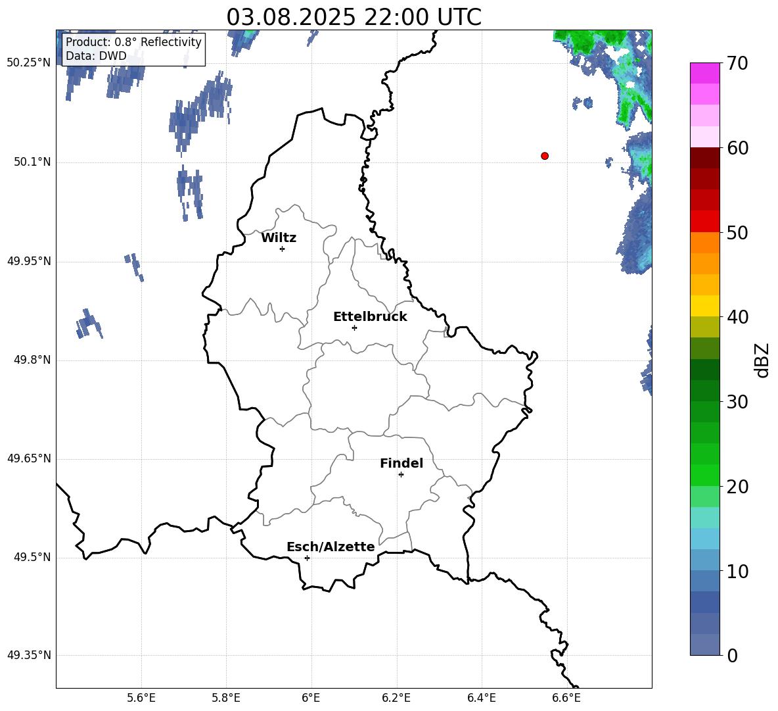The height and width of the screenshot is (711, 778).
Task: Pick the orange colorbar segment below 50
Action: click(x=705, y=243)
